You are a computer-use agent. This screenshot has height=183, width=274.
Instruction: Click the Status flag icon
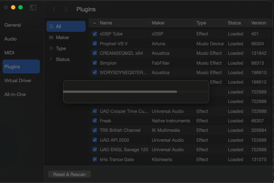pos(51,59)
